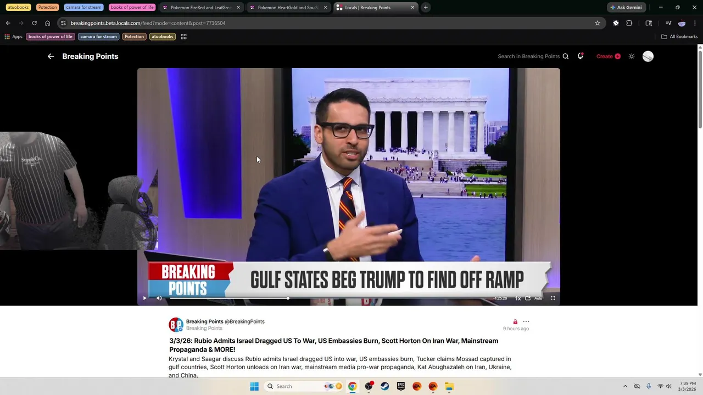Open Steam from taskbar

coord(384,386)
